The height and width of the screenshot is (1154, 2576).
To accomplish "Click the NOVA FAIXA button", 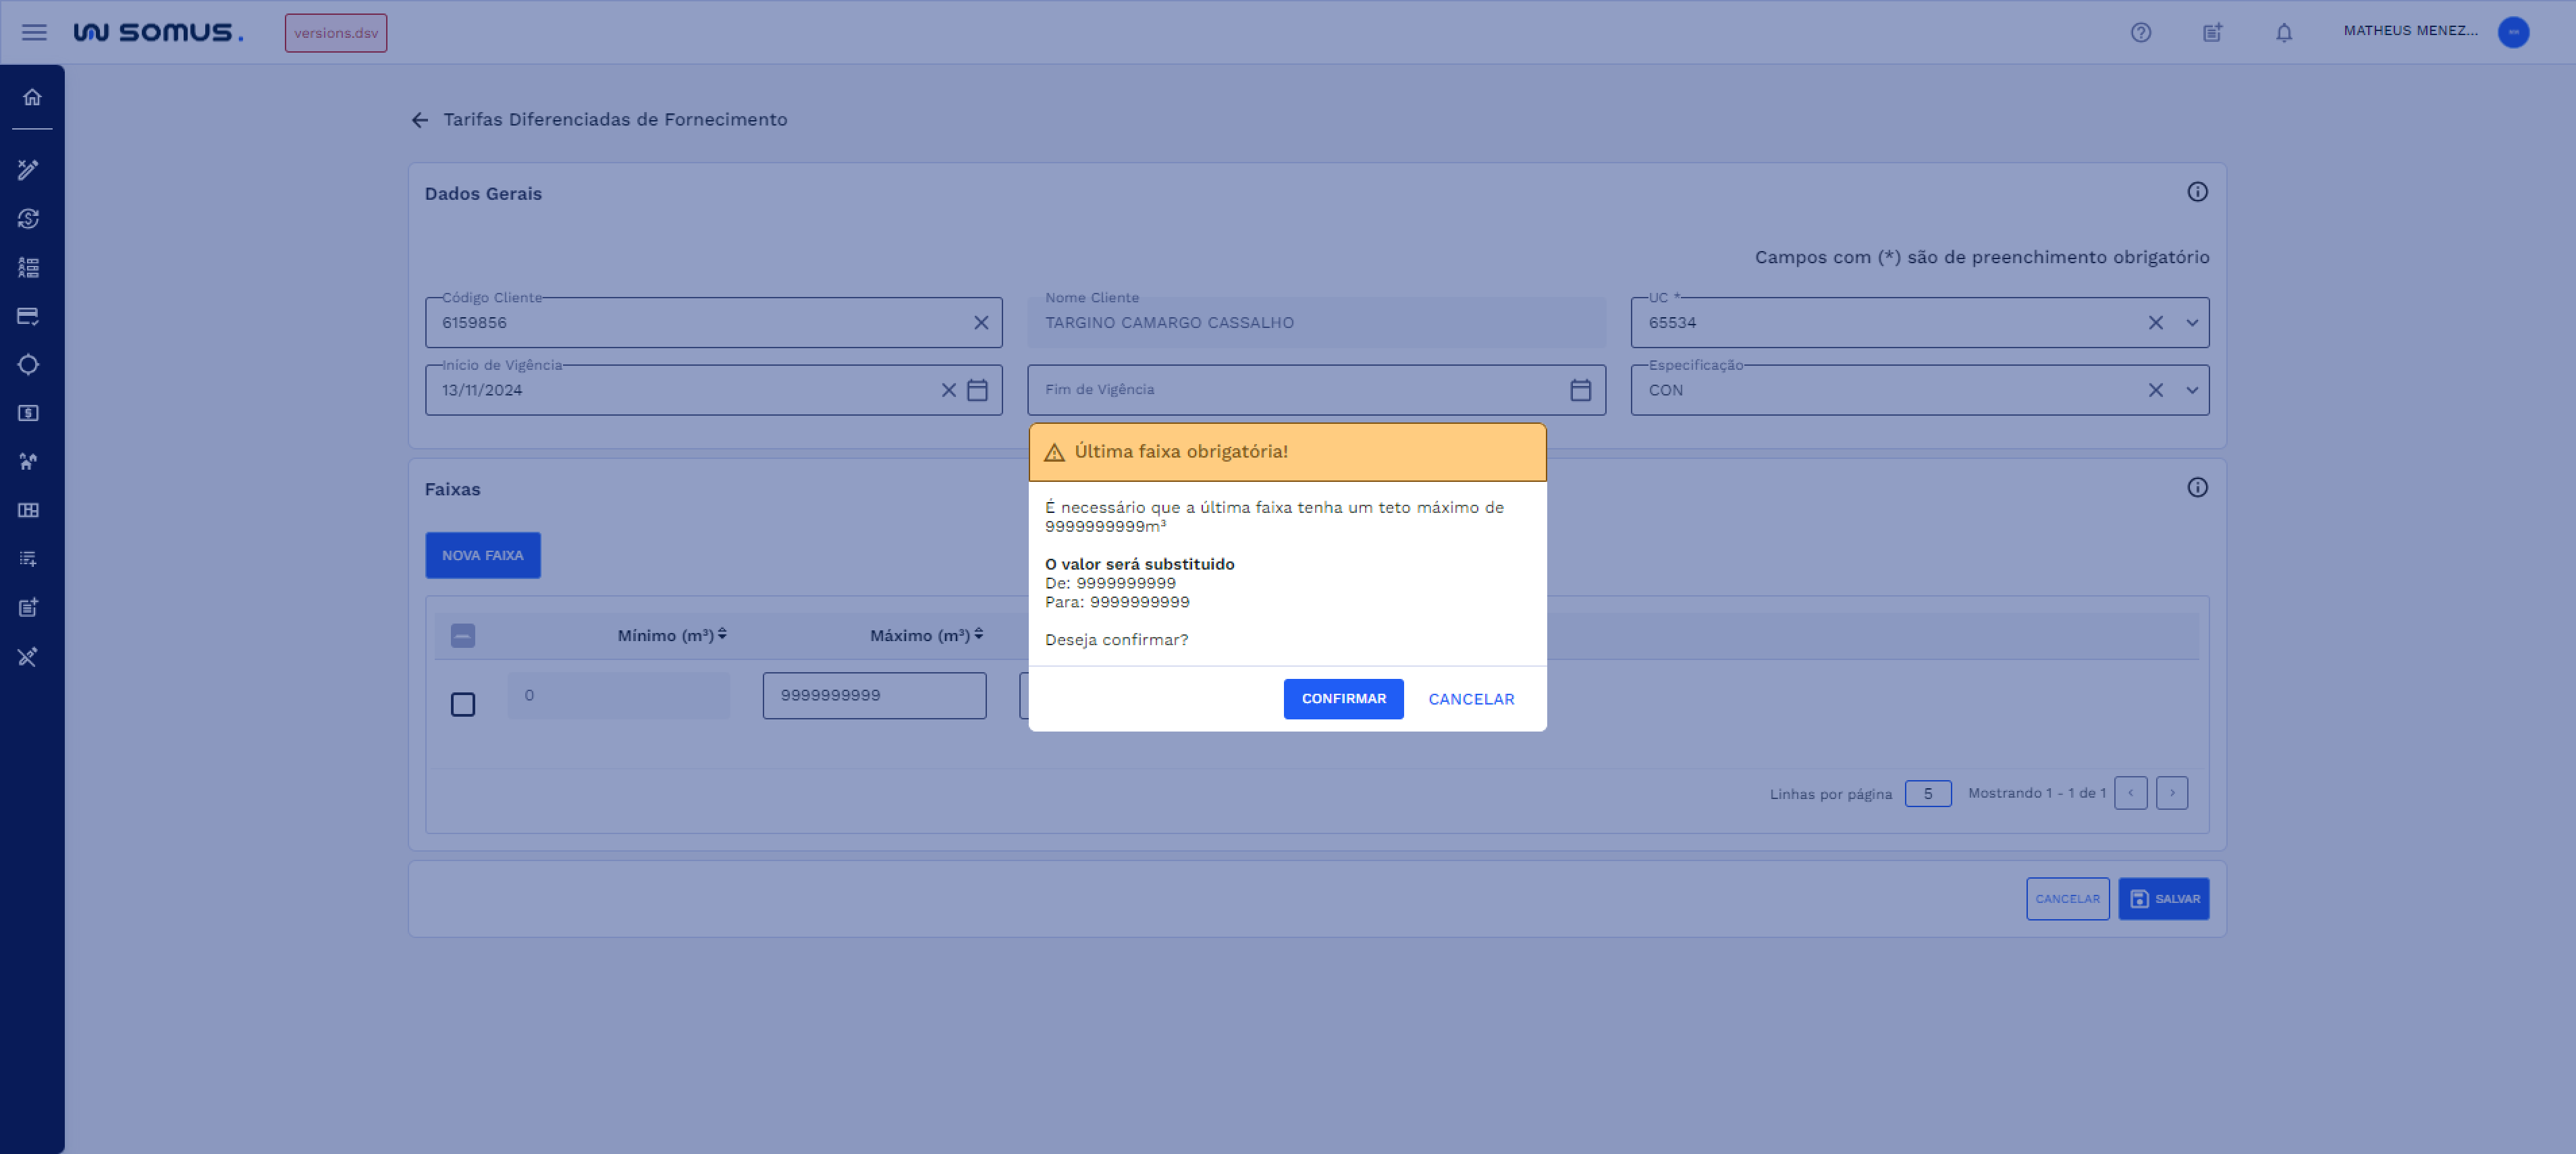I will (x=483, y=555).
